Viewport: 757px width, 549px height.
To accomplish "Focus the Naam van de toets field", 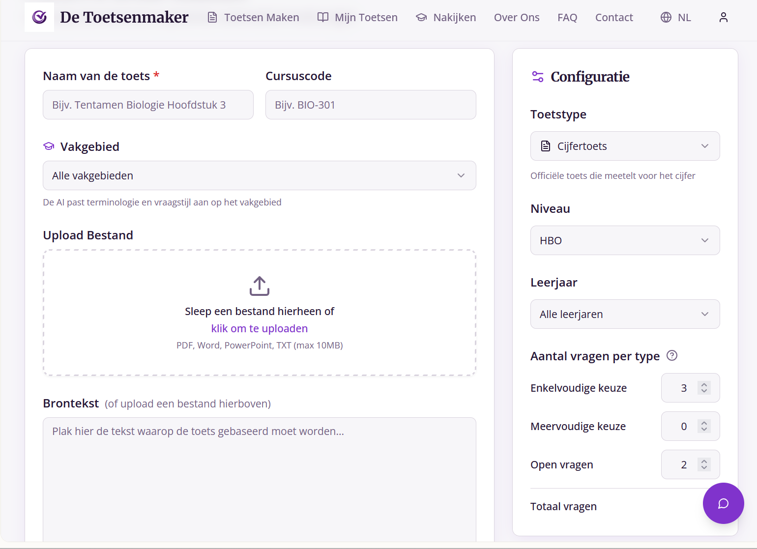I will coord(148,105).
